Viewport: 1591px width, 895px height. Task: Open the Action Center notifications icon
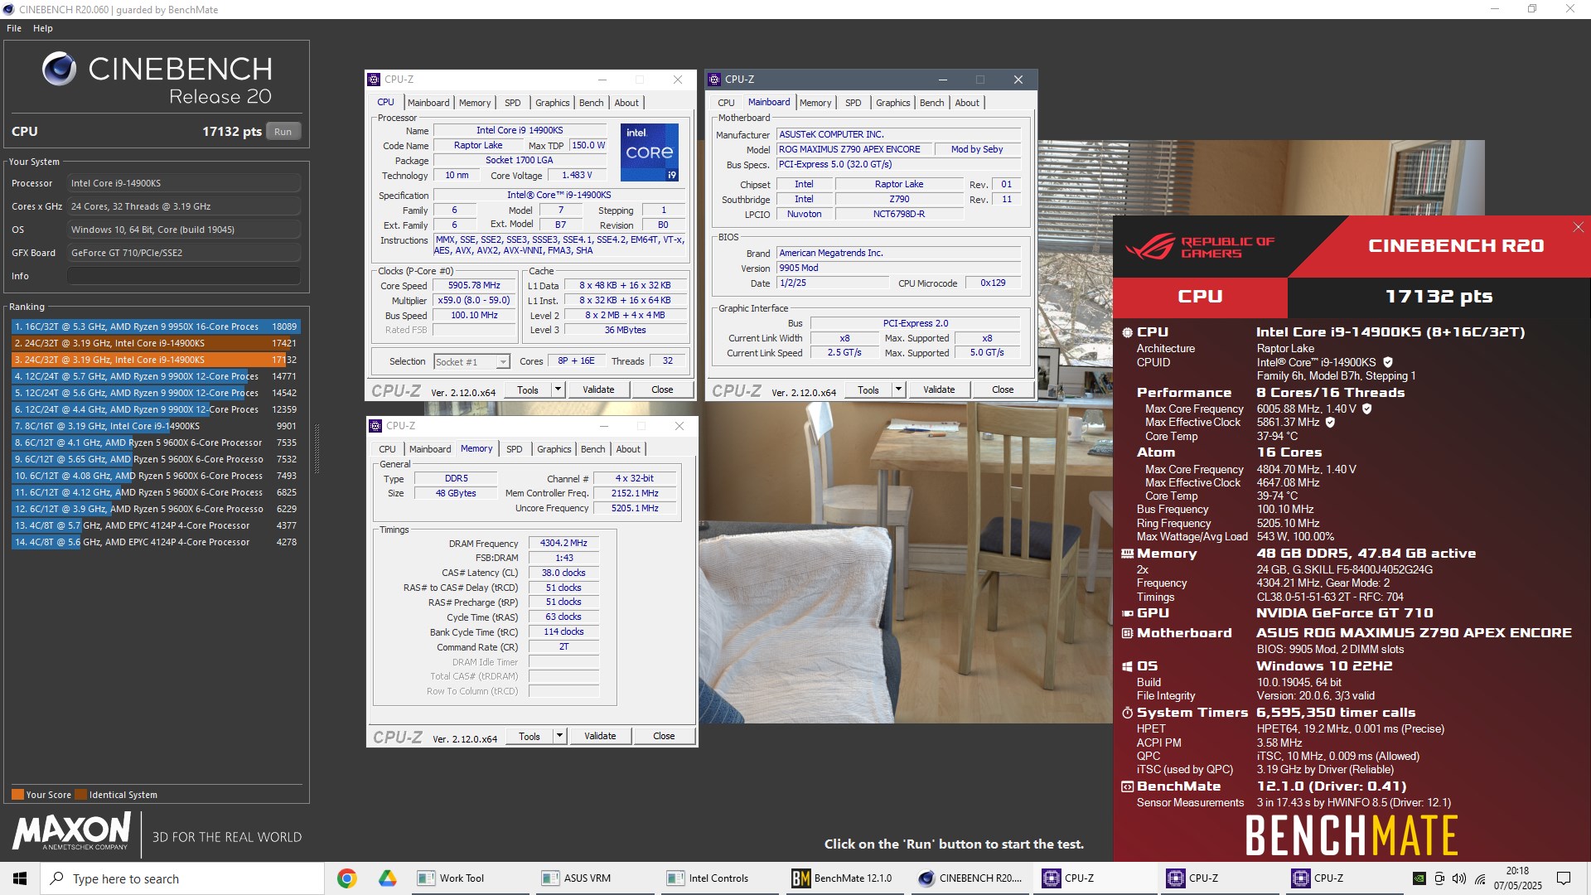[1564, 878]
